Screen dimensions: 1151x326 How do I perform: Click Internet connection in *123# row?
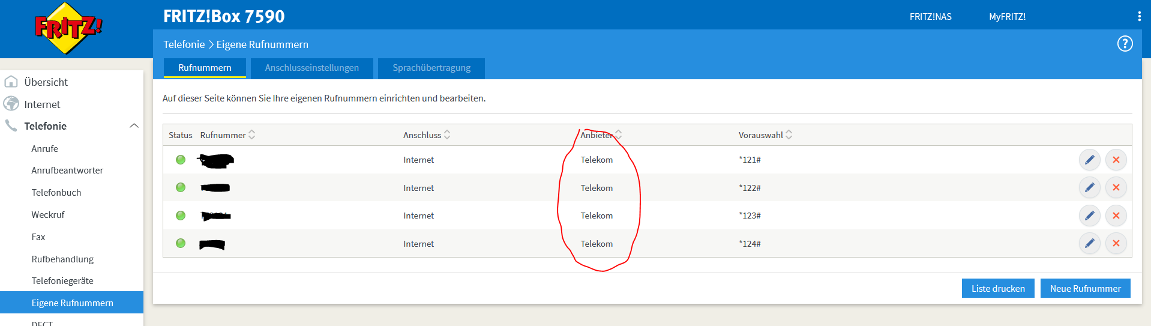pos(418,216)
